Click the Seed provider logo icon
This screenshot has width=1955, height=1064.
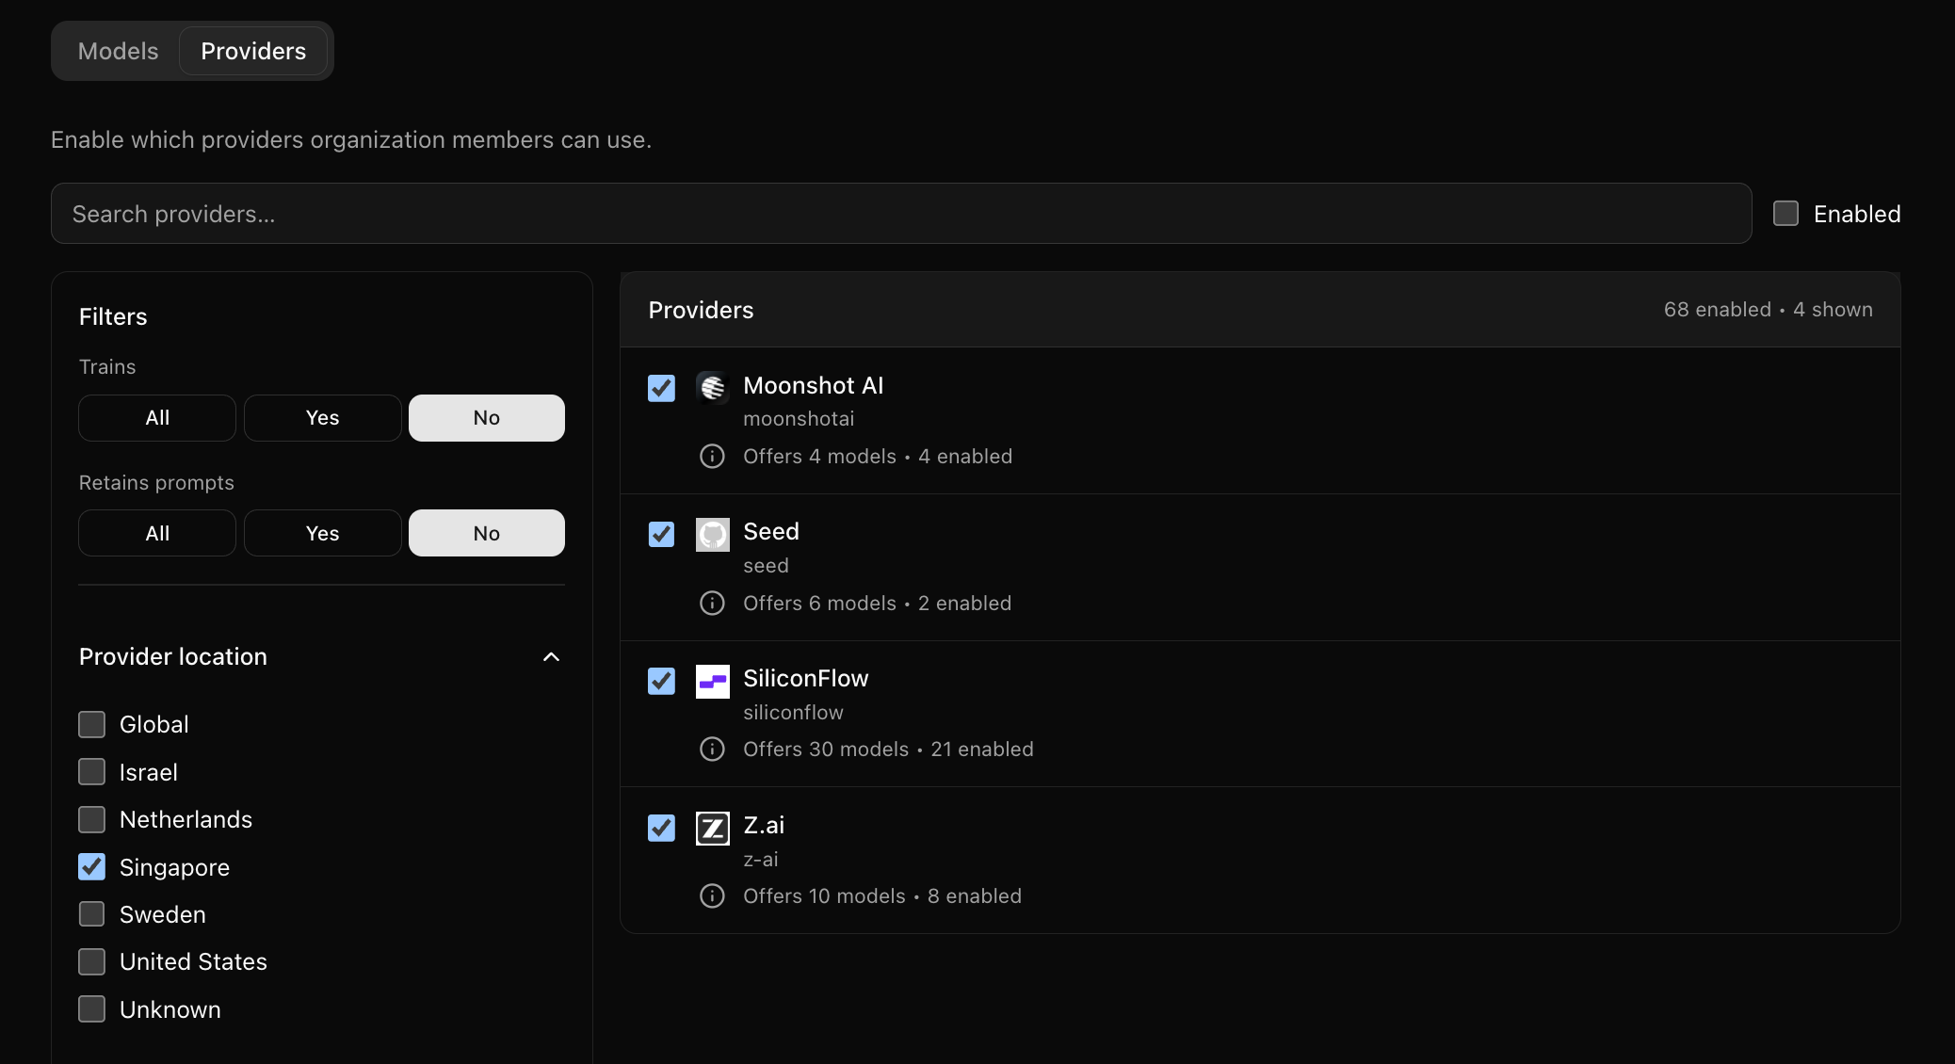[x=712, y=534]
